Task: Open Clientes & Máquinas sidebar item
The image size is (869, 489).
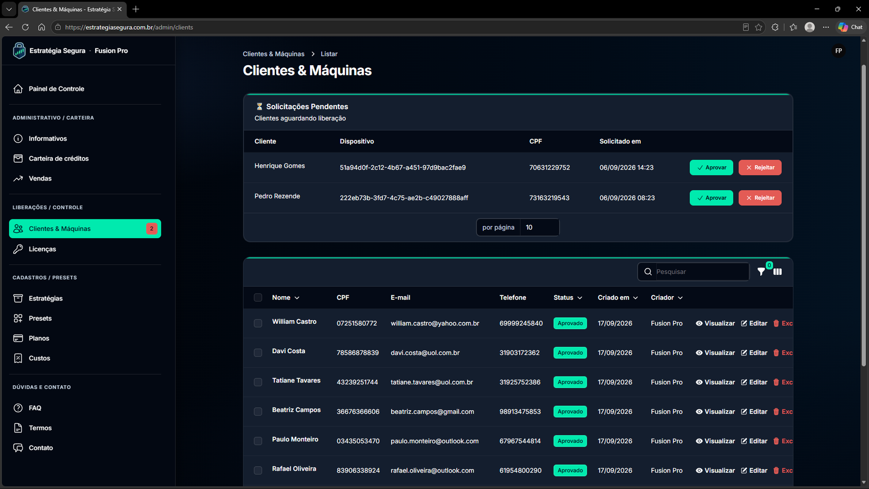Action: pyautogui.click(x=85, y=229)
